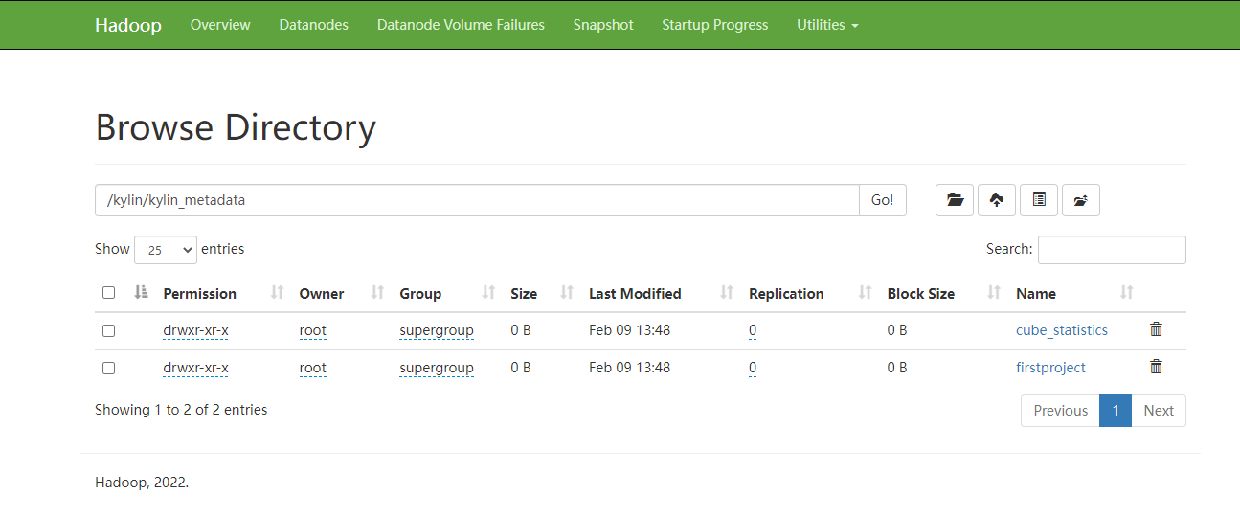Open the Show entries count dropdown
The image size is (1240, 517).
click(166, 250)
